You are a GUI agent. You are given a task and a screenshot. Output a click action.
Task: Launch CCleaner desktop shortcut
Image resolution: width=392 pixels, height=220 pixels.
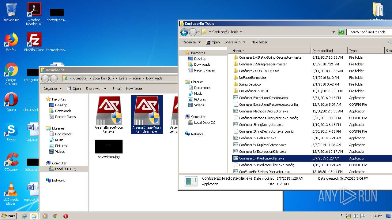coord(11,162)
